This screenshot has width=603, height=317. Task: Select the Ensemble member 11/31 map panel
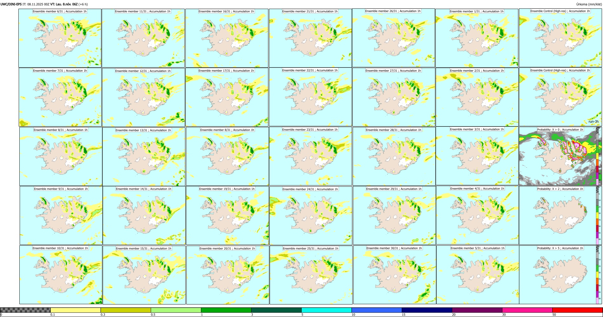click(x=143, y=38)
